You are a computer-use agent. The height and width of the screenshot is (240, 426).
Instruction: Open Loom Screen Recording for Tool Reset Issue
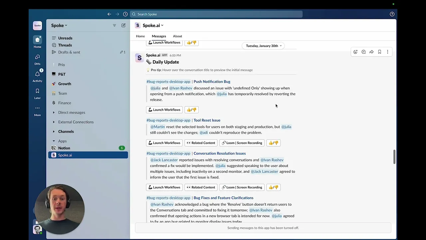pos(242,143)
